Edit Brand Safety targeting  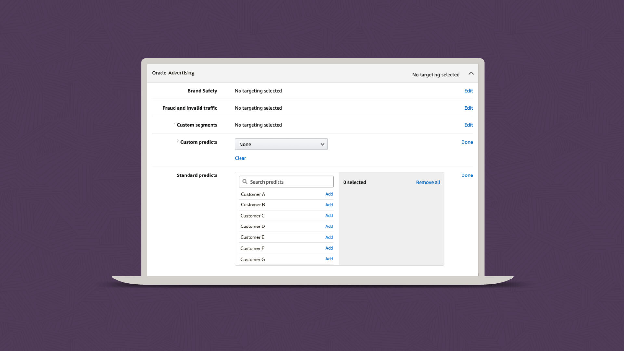tap(468, 91)
